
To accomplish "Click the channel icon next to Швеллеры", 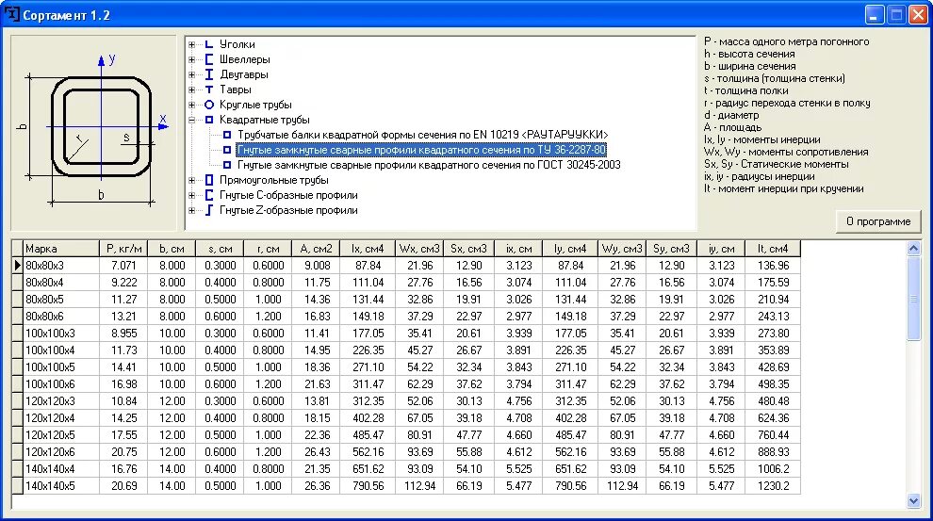I will coord(209,59).
